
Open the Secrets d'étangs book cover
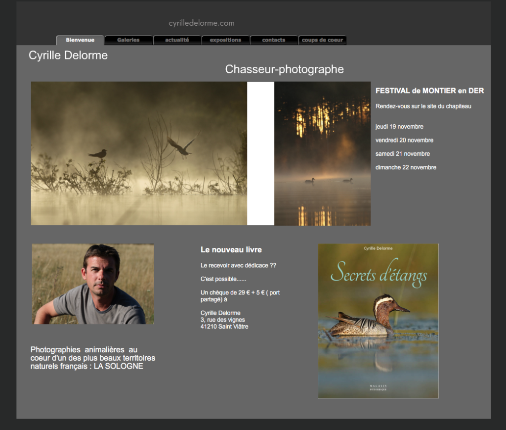tap(378, 321)
